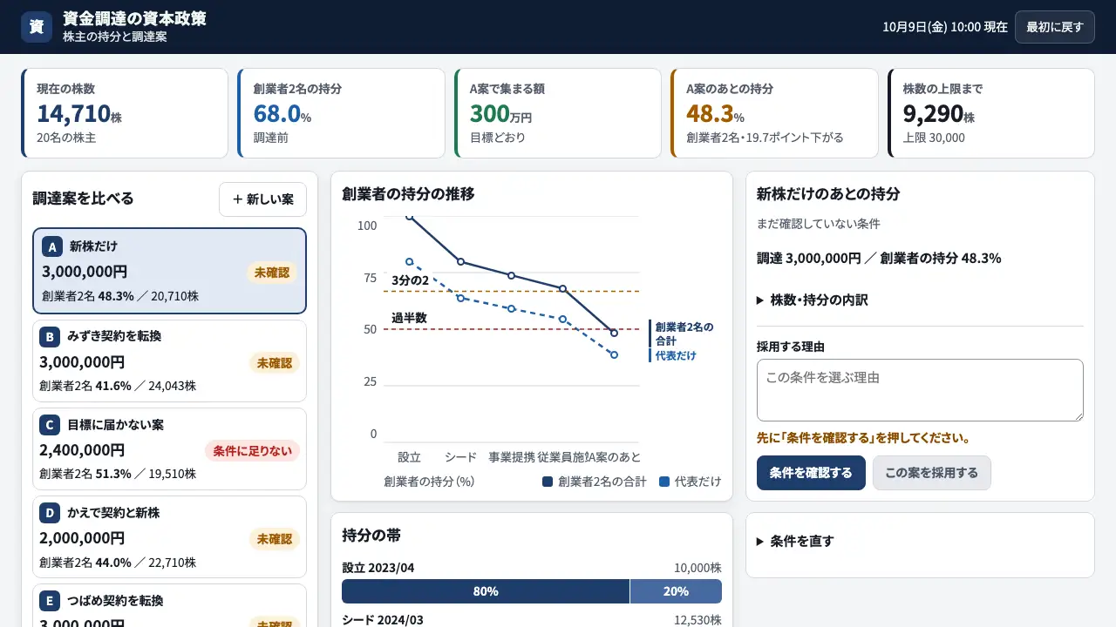Click the 創業者2名の持分 68.0% card
This screenshot has width=1116, height=627.
coord(341,113)
